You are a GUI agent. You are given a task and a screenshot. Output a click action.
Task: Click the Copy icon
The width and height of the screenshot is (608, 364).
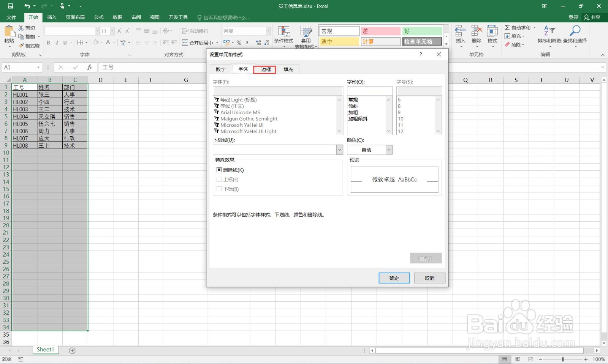(21, 36)
